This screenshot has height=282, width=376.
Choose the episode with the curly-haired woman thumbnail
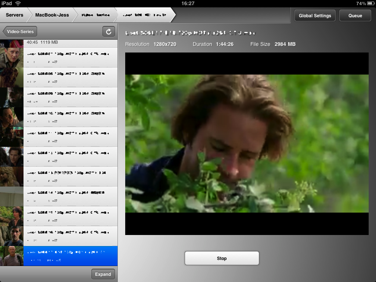coord(59,77)
